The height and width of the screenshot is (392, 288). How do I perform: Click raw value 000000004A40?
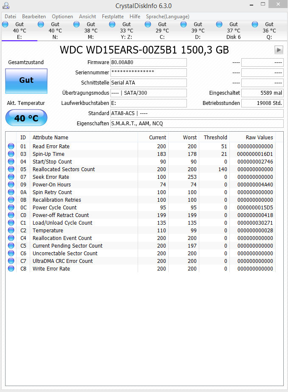tap(255, 184)
